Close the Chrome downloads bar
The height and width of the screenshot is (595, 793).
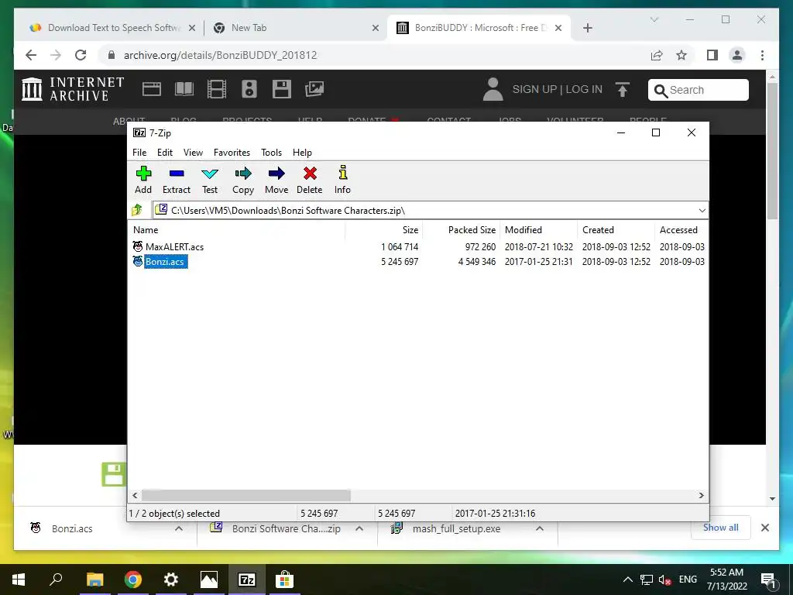coord(764,528)
